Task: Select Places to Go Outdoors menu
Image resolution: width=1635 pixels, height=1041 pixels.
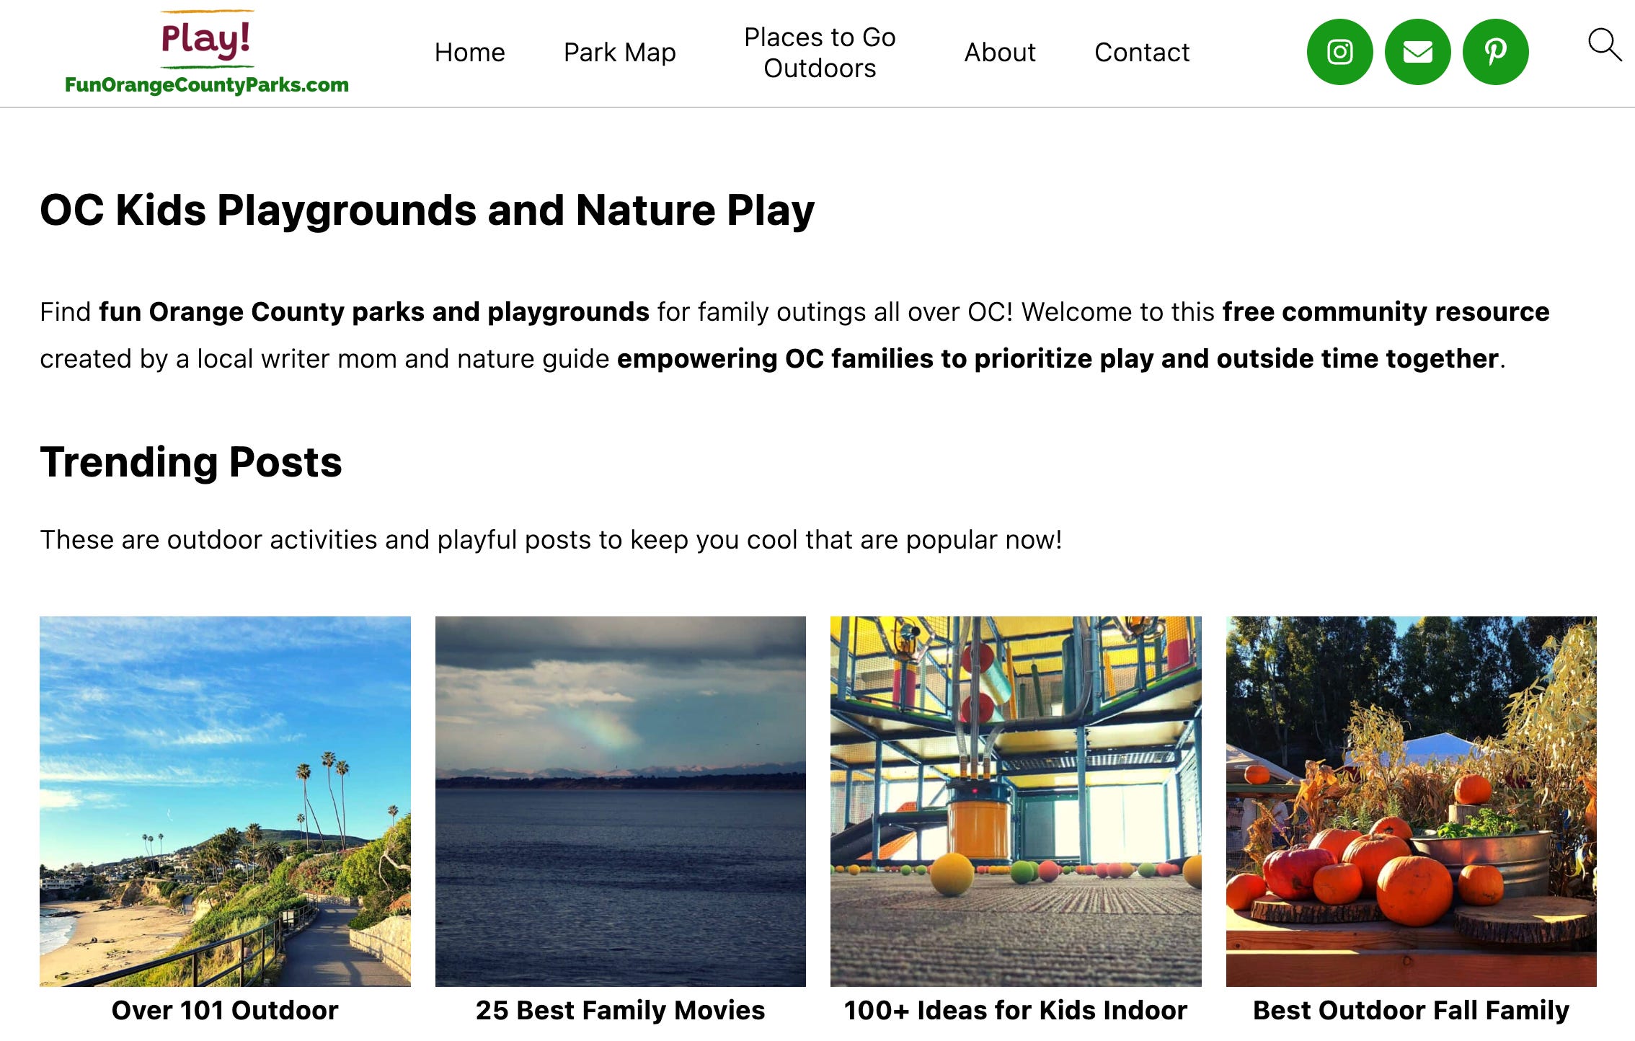Action: [x=820, y=53]
